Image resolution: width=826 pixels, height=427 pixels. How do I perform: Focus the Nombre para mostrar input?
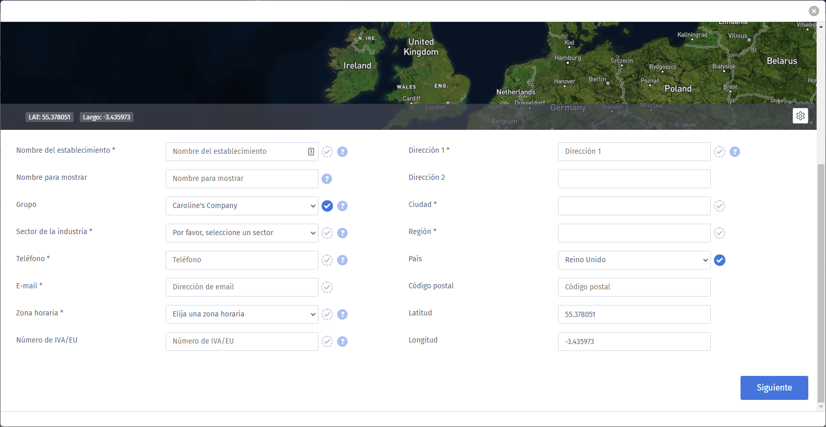[x=242, y=179]
